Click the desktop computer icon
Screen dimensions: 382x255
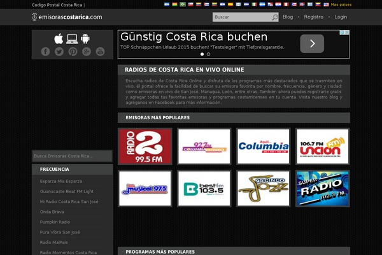pos(72,38)
